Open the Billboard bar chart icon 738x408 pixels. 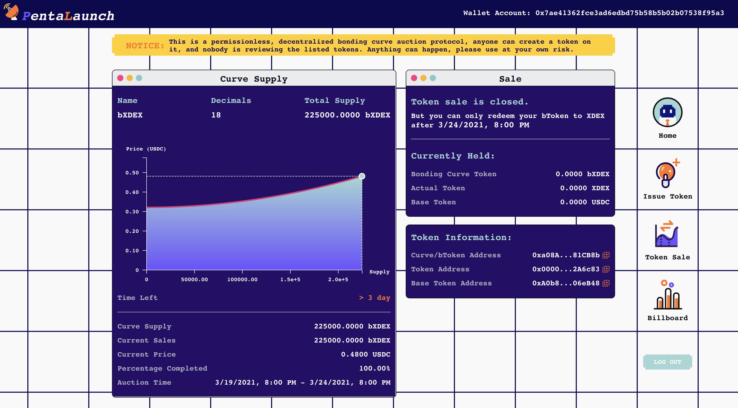coord(667,295)
